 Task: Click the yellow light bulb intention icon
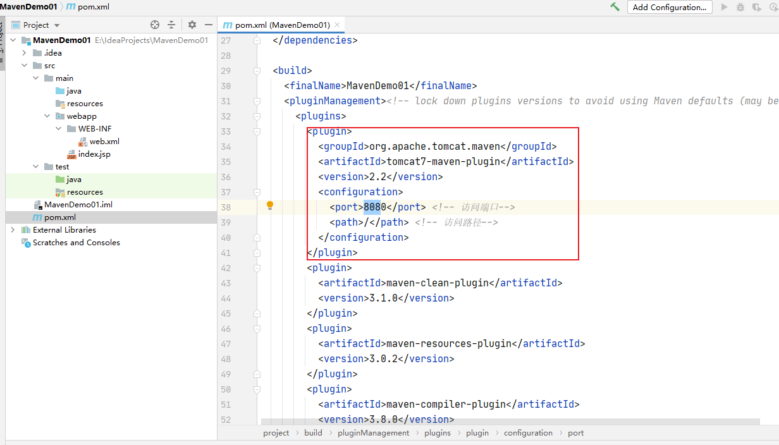tap(270, 205)
